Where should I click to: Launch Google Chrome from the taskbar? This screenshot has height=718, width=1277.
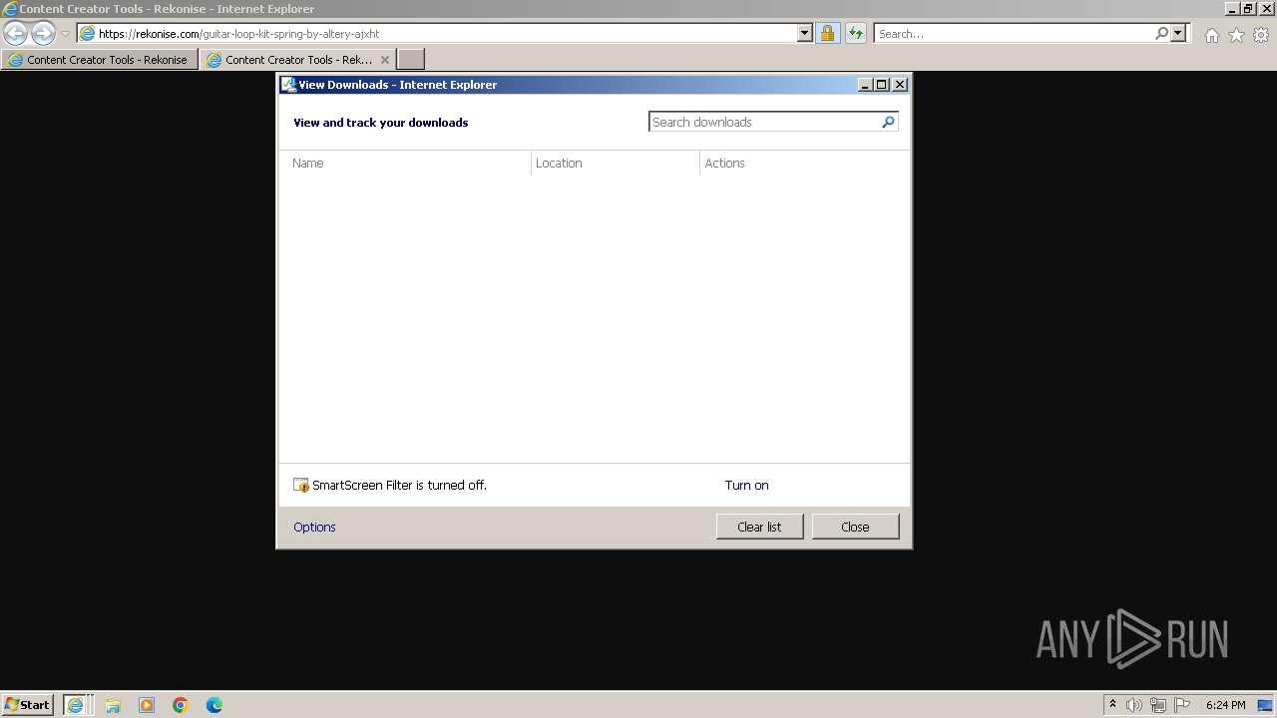(181, 705)
